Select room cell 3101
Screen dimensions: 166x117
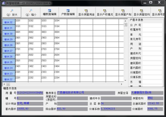(x=22, y=28)
